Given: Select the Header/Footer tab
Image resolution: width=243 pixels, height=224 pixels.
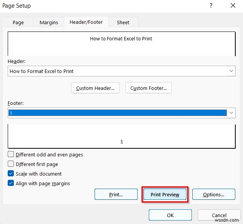Looking at the screenshot, I should pos(86,22).
